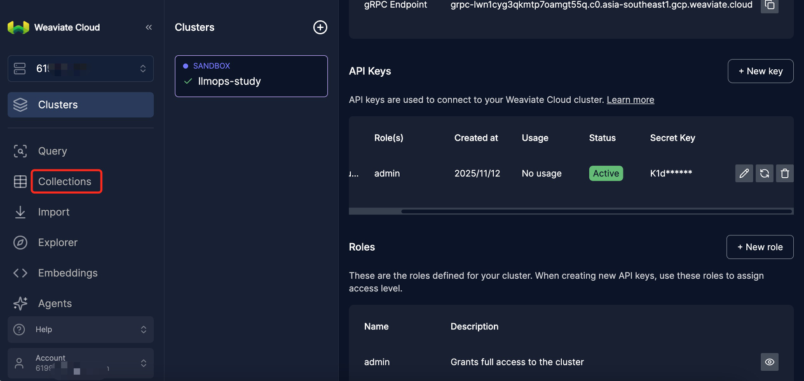804x381 pixels.
Task: Collapse the sidebar with double chevron
Action: pos(149,27)
